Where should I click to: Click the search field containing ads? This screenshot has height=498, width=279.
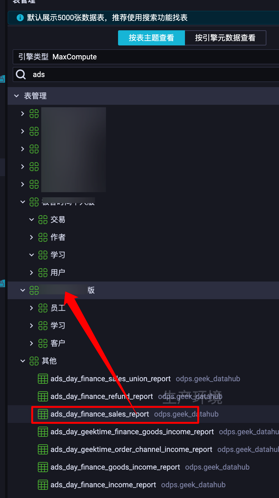(x=146, y=74)
